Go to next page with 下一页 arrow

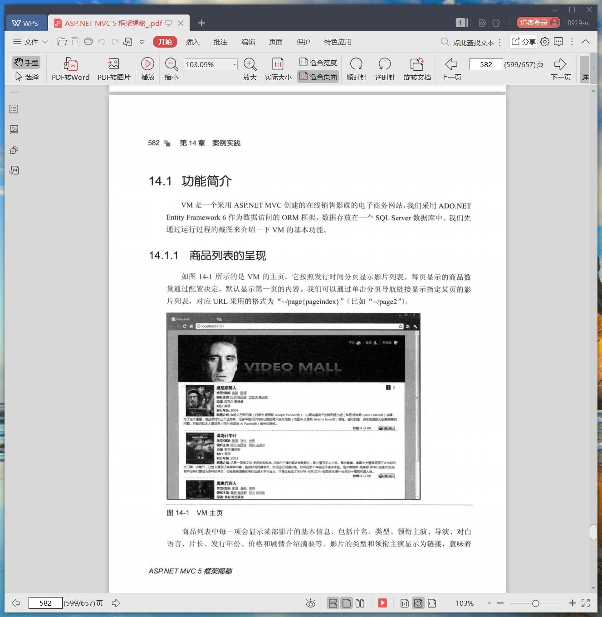[x=561, y=64]
